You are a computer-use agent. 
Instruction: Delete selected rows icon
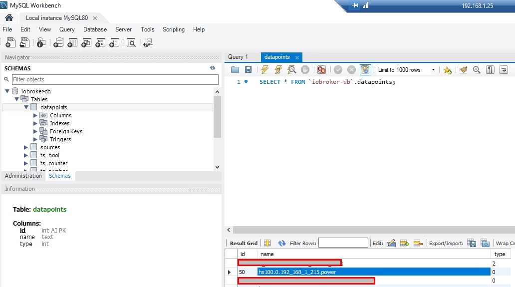418,244
